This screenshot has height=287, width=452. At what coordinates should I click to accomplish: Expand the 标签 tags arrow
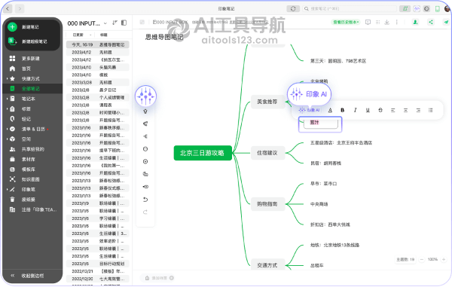(8, 109)
